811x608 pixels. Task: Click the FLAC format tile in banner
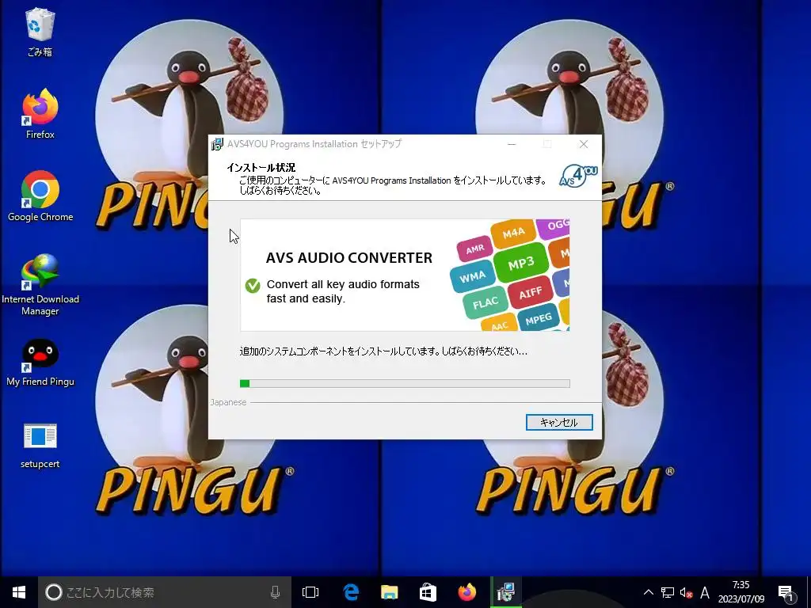point(485,302)
